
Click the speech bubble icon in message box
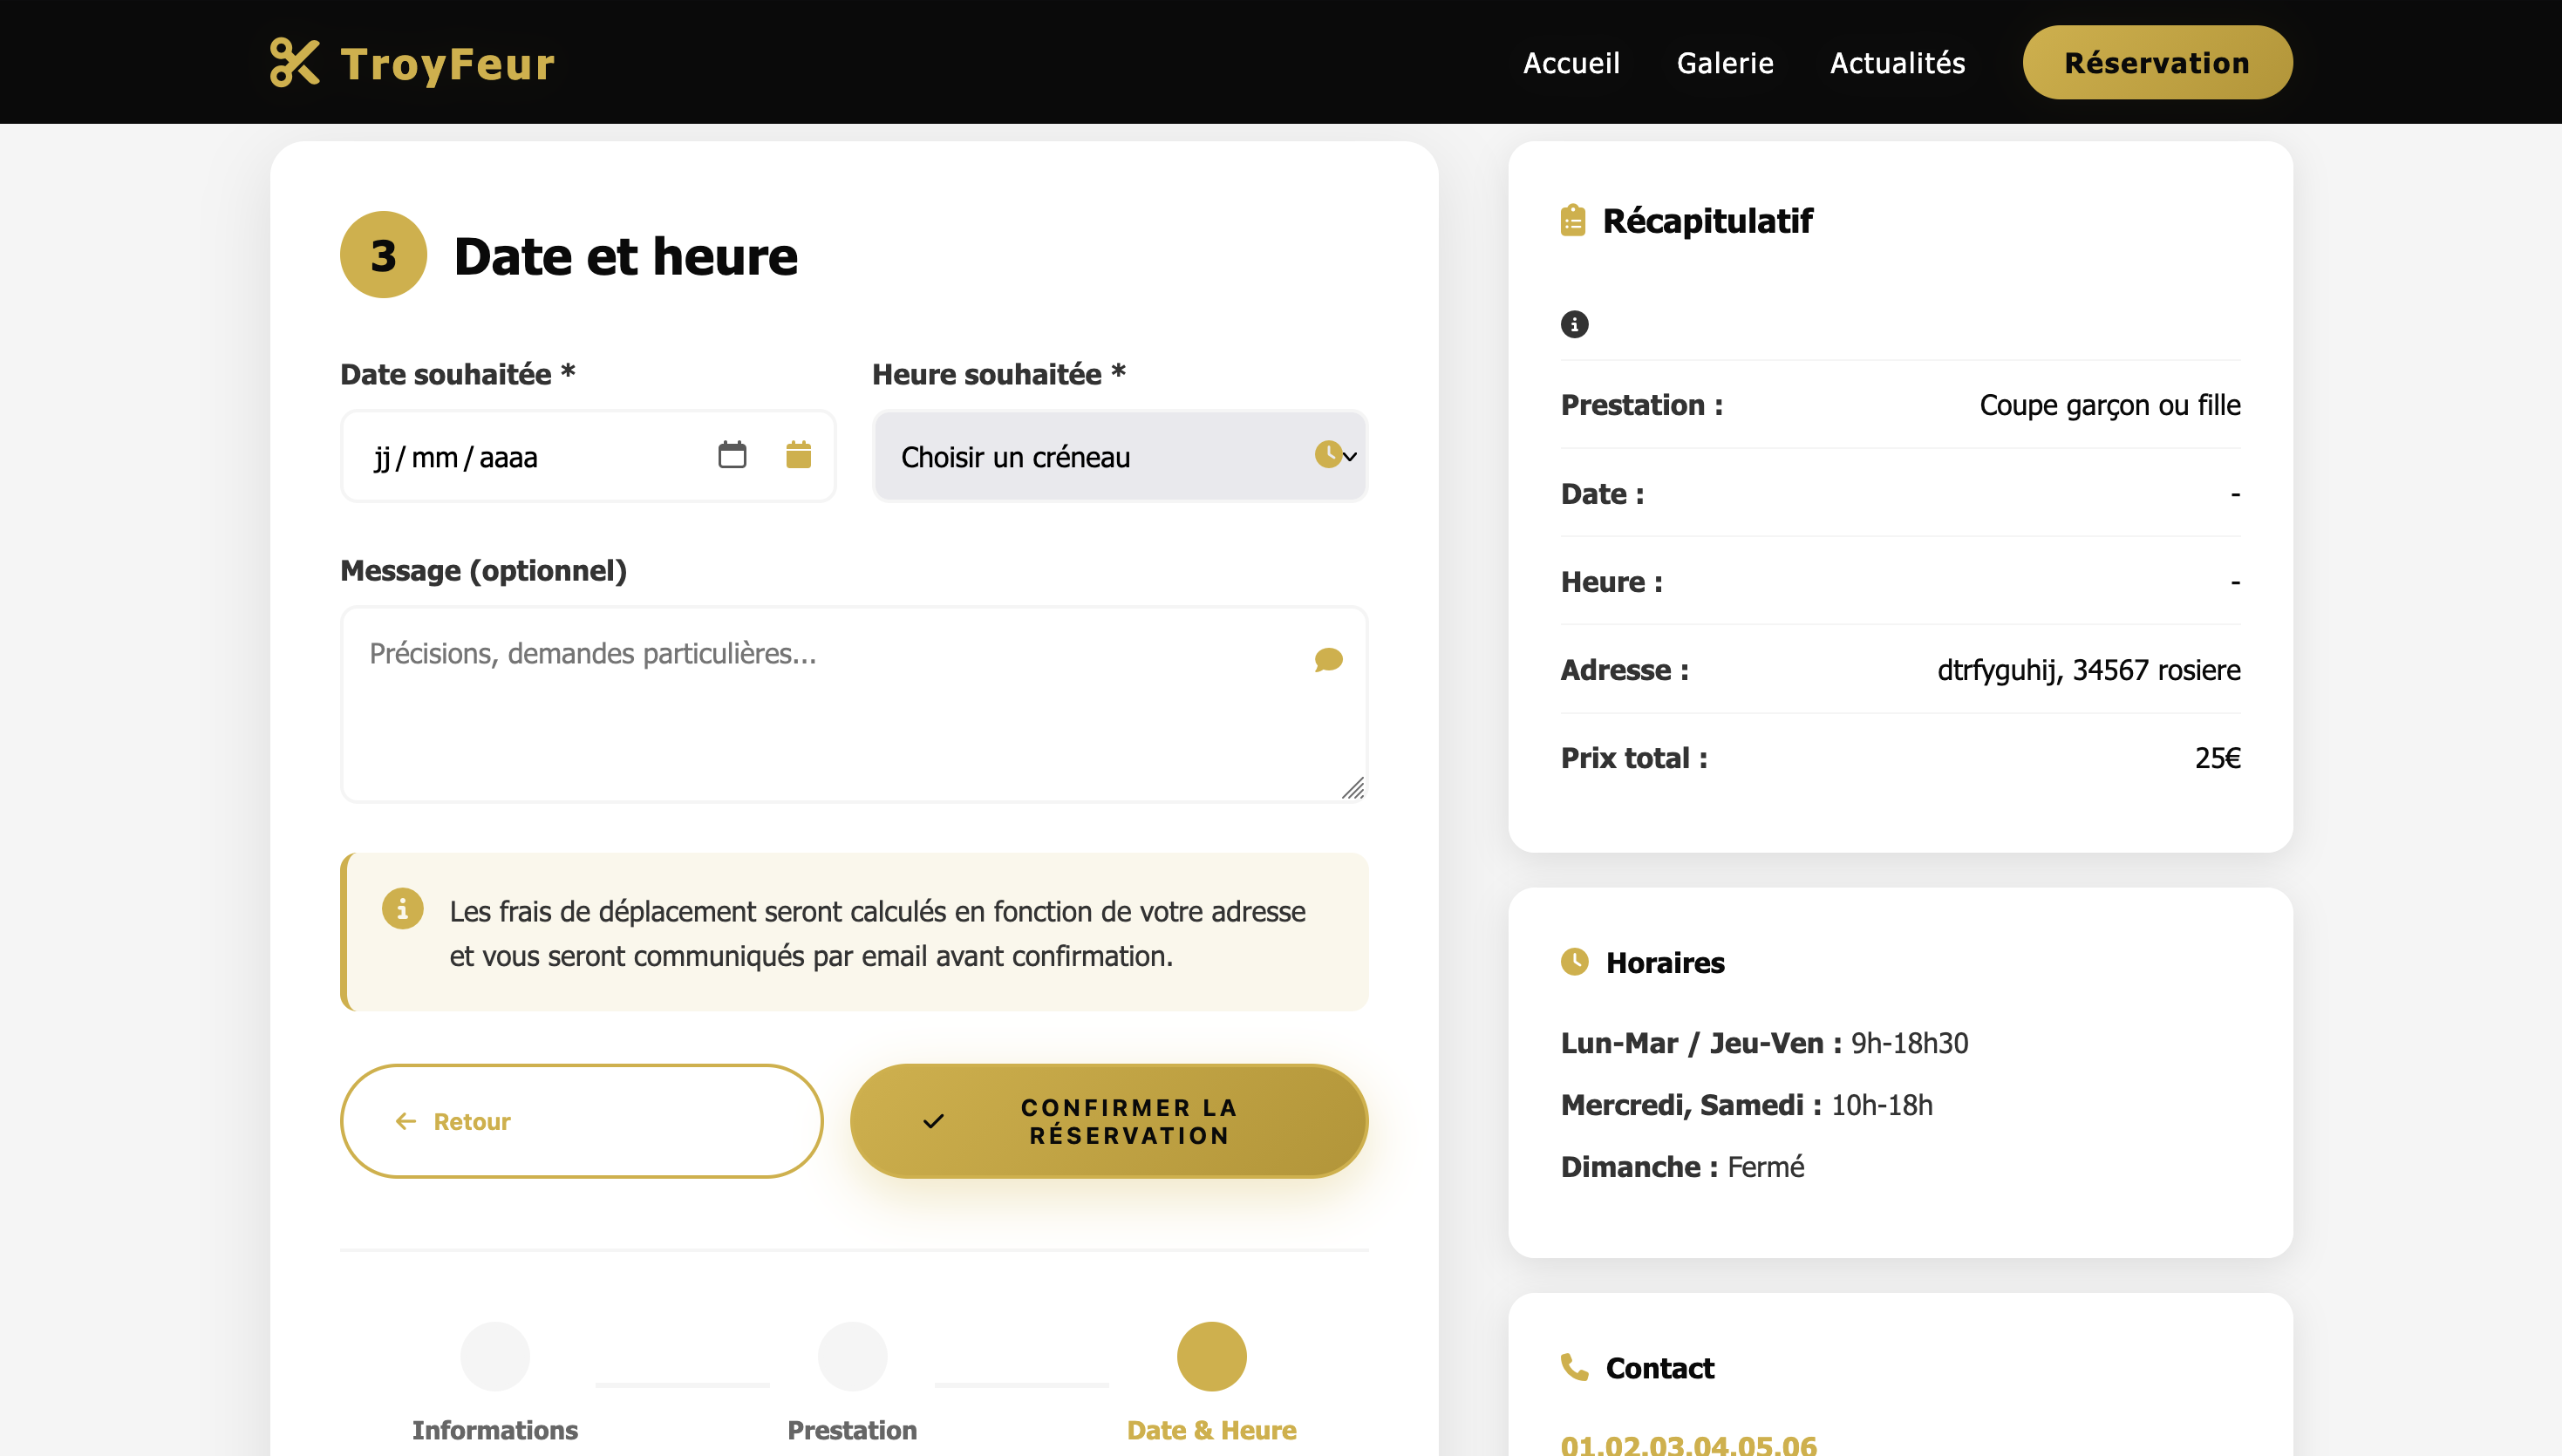coord(1328,660)
